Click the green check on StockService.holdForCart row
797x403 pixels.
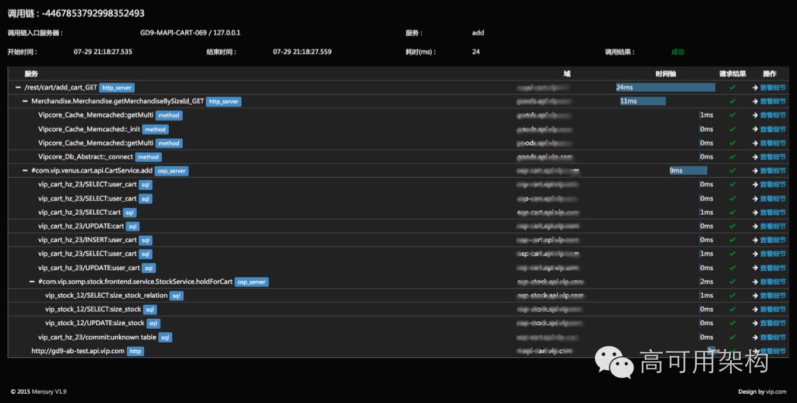[732, 282]
